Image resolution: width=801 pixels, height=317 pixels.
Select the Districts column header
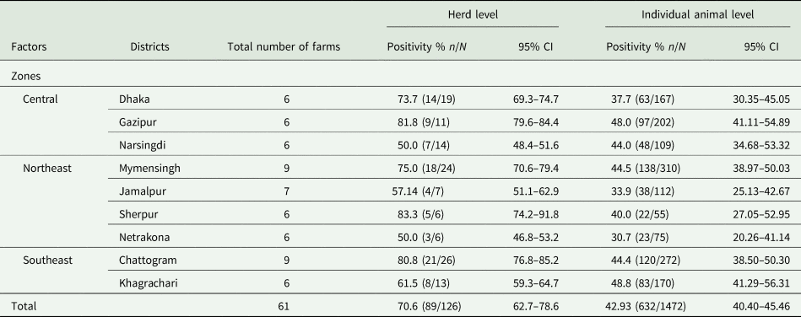click(x=149, y=47)
